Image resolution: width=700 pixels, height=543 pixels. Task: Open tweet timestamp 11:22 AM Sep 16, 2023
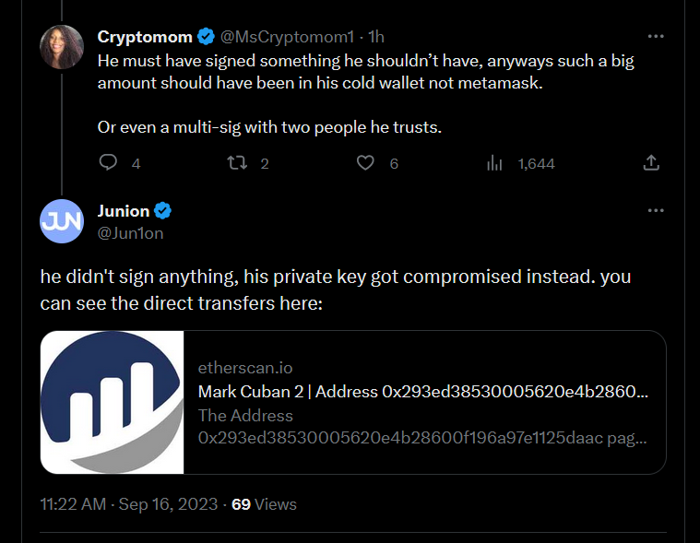129,504
